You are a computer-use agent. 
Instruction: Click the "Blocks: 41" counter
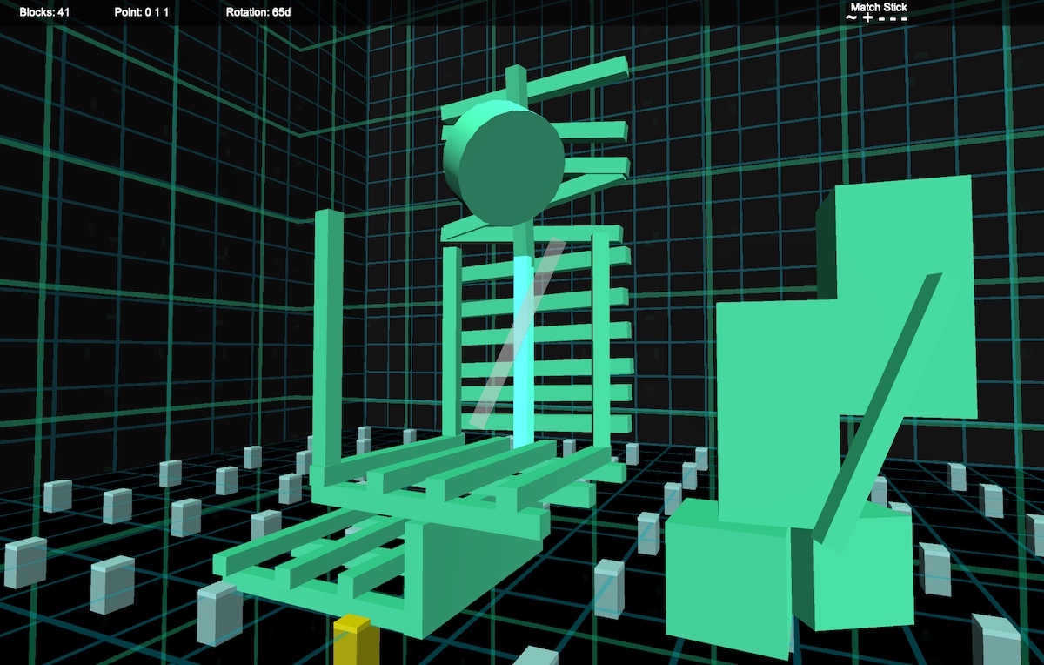(44, 12)
